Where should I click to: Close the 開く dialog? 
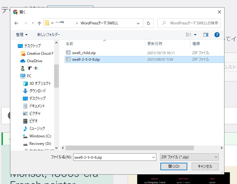[219, 12]
